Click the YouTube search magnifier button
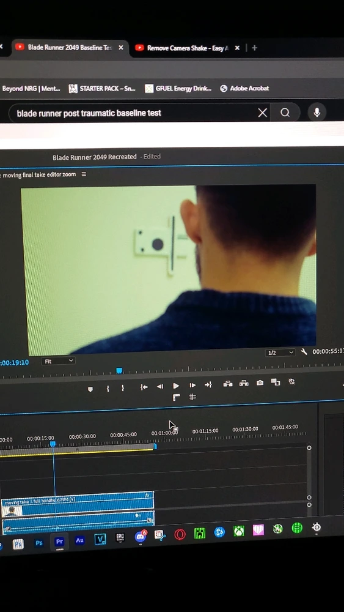This screenshot has height=612, width=344. click(285, 113)
